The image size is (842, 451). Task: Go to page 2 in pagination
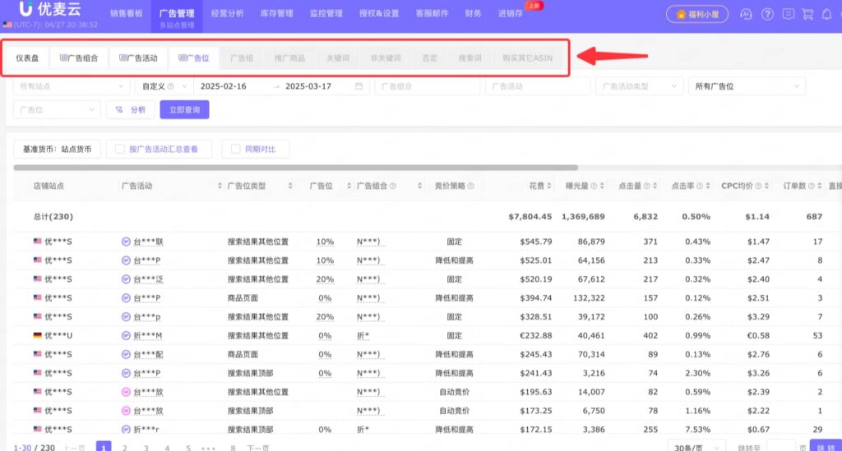[x=125, y=447]
